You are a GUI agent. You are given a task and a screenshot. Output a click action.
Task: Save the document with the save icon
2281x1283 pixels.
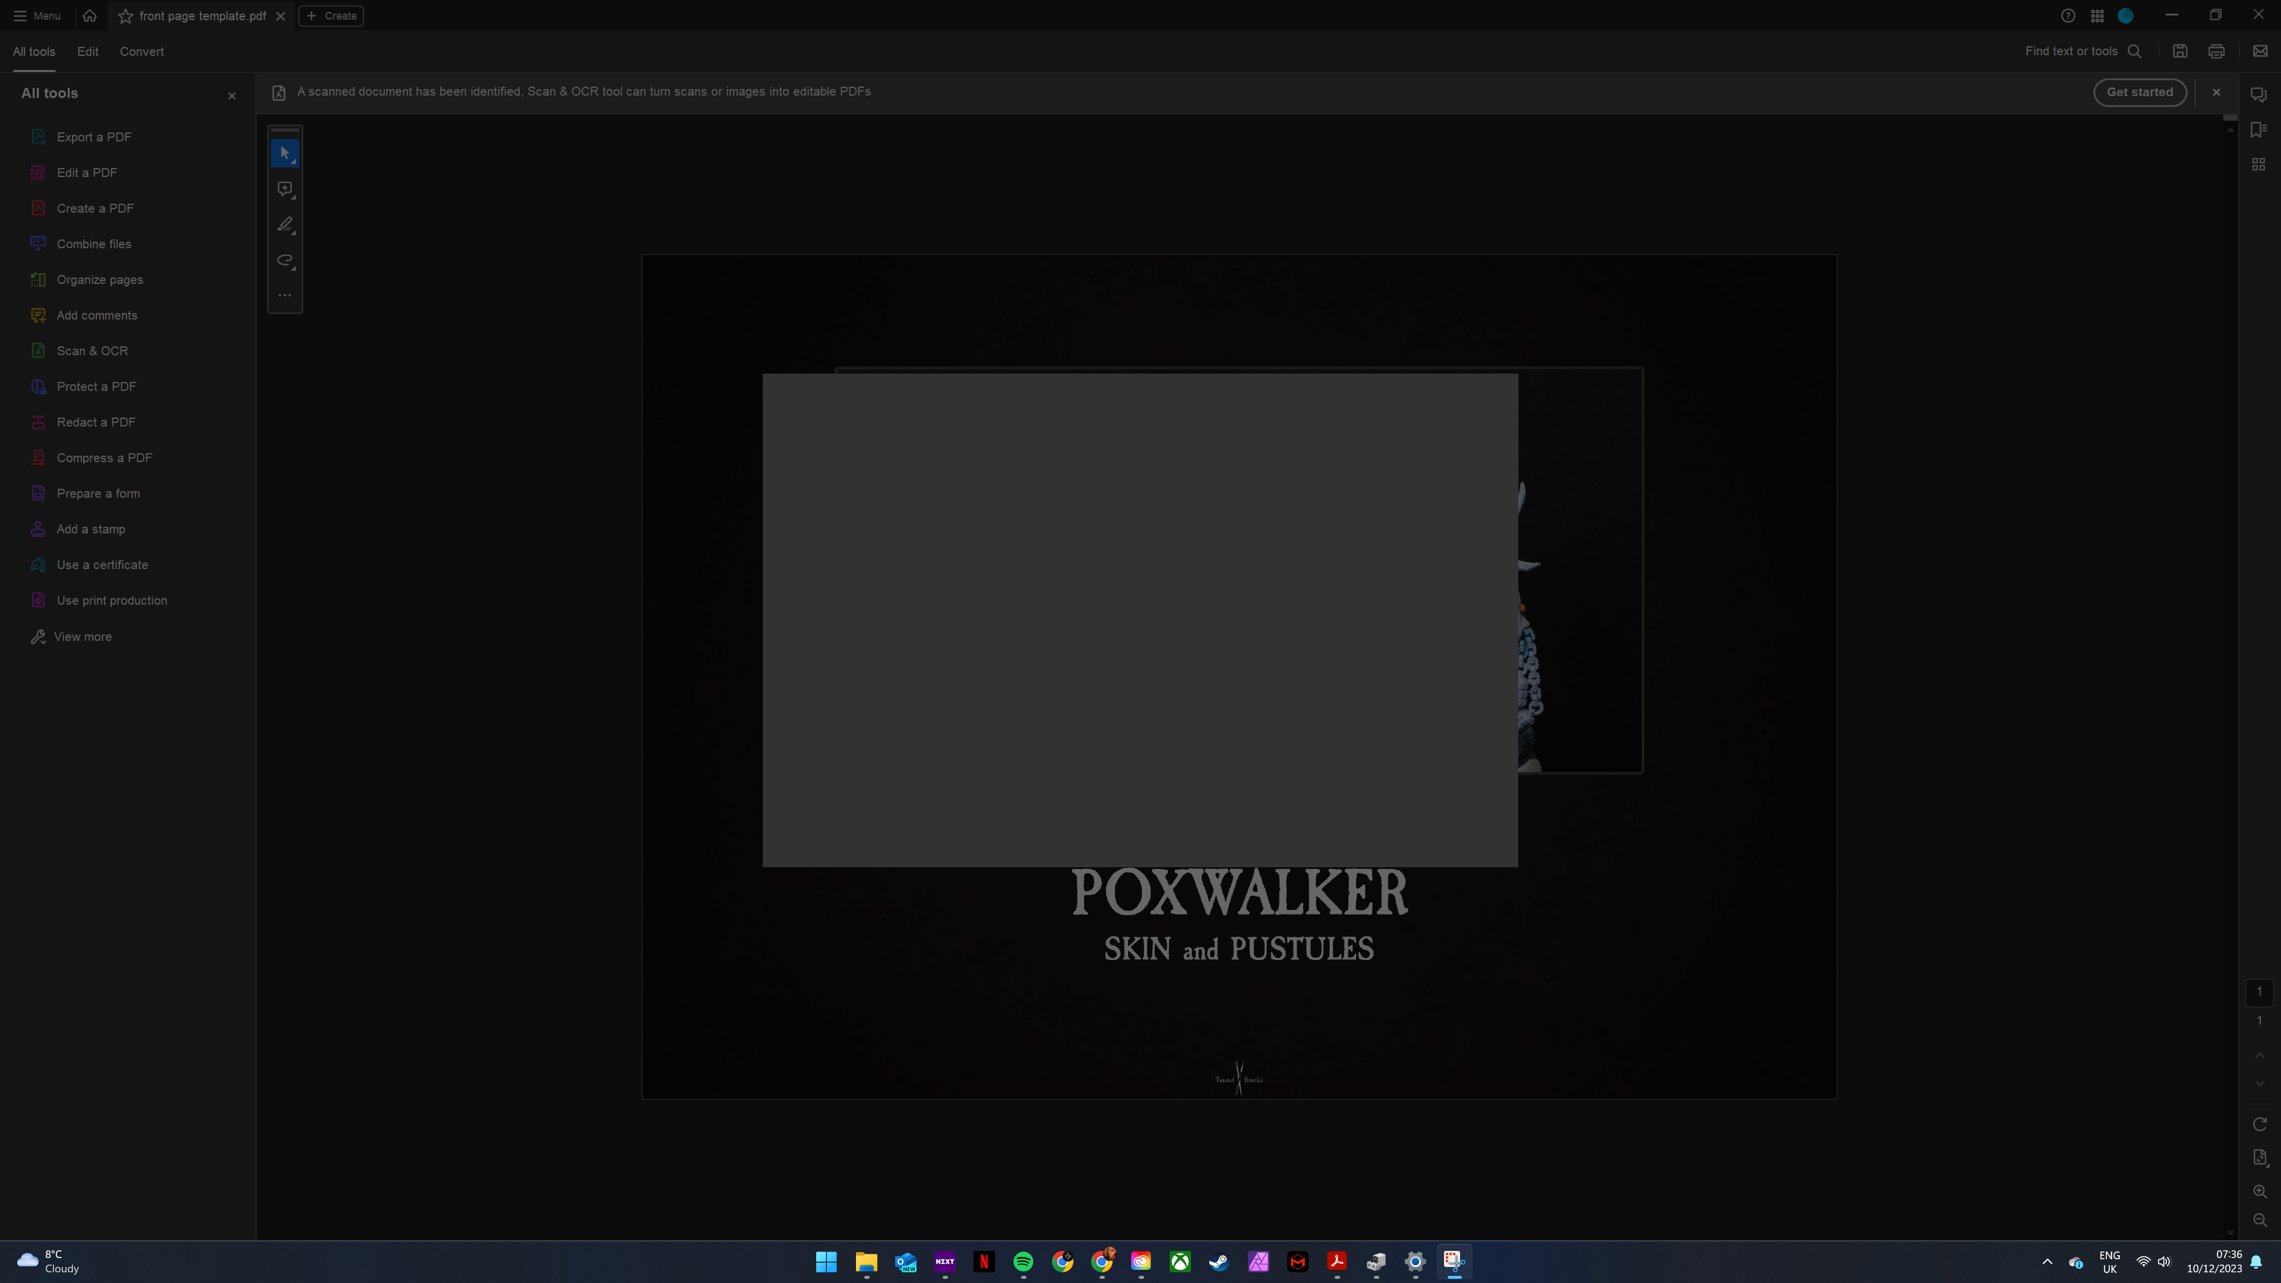pyautogui.click(x=2180, y=51)
